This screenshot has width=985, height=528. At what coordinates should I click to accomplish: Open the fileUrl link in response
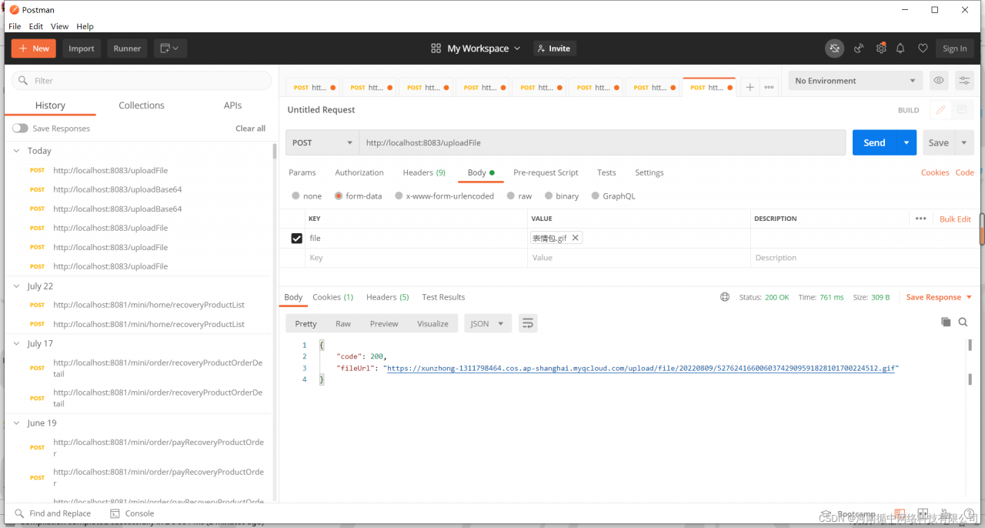641,369
